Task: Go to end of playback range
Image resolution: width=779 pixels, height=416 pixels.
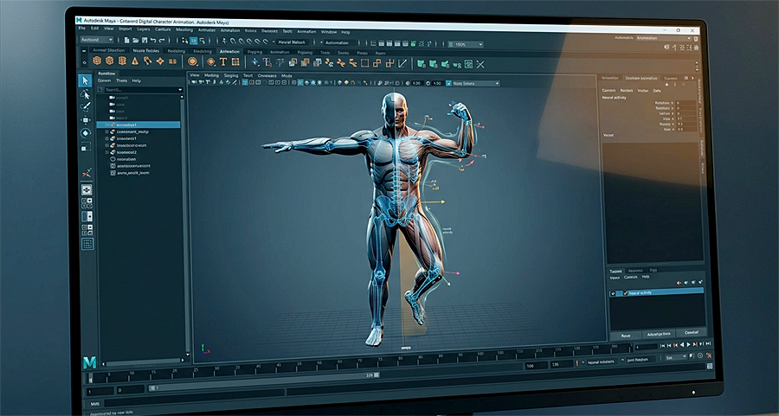Action: point(708,343)
